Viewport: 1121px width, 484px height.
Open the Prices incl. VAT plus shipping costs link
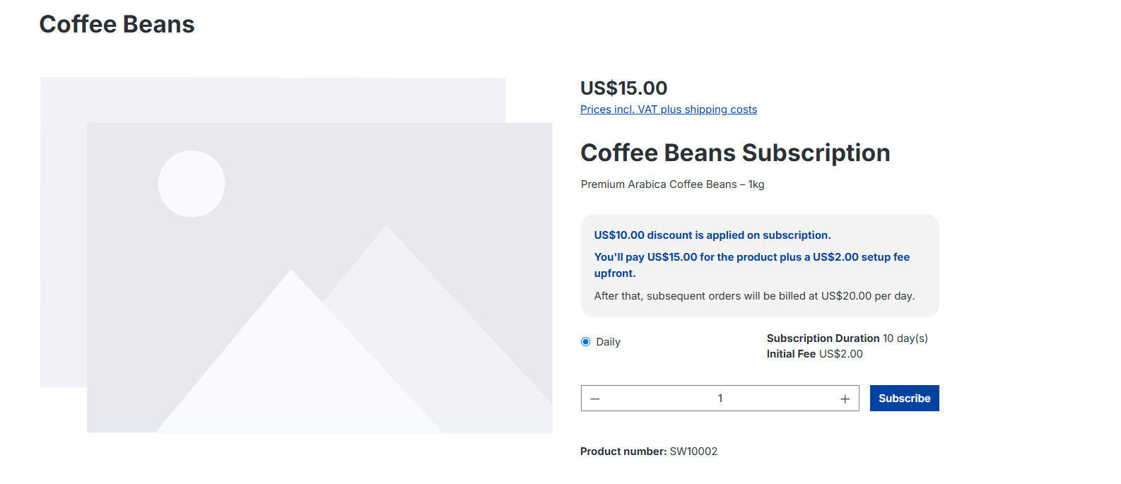click(x=668, y=109)
